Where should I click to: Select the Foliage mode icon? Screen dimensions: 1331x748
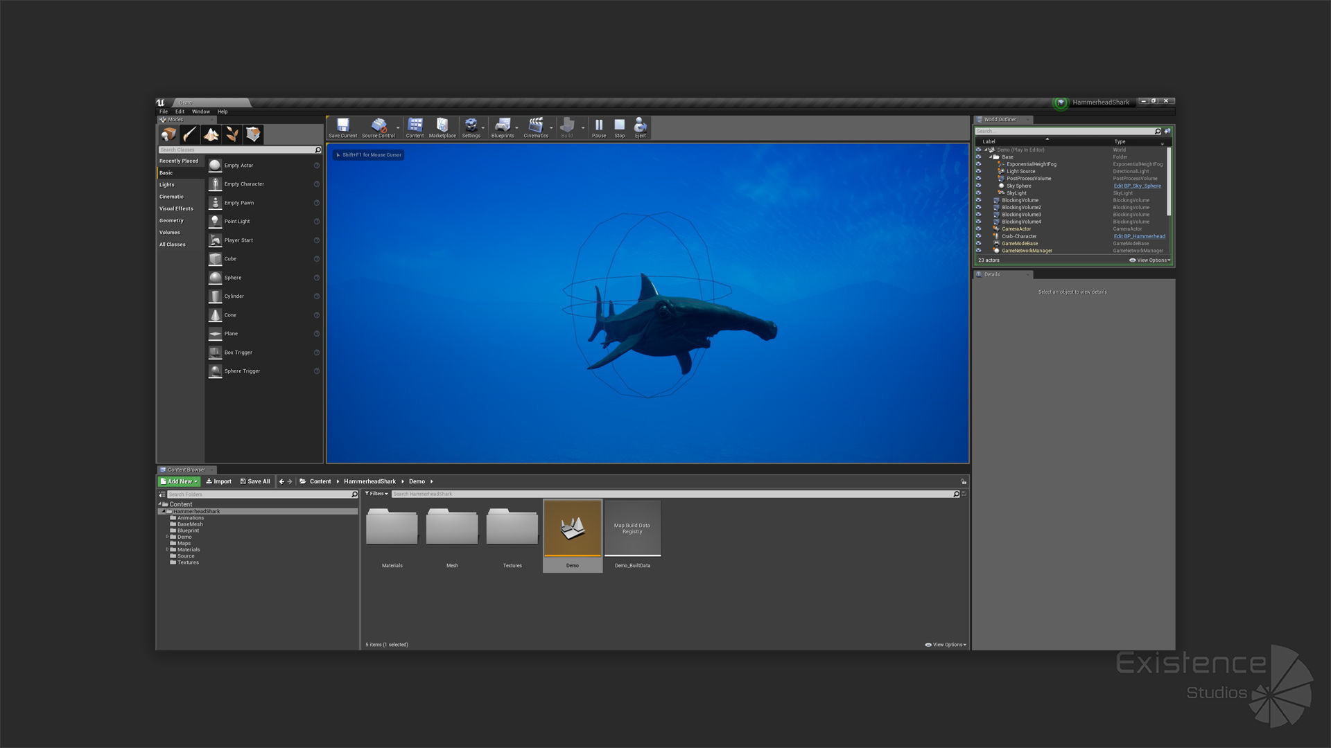coord(232,134)
